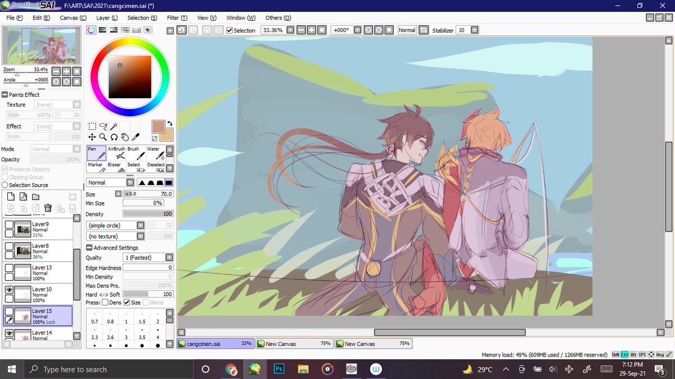Click the foreground color swatch
The image size is (675, 379).
tap(158, 126)
